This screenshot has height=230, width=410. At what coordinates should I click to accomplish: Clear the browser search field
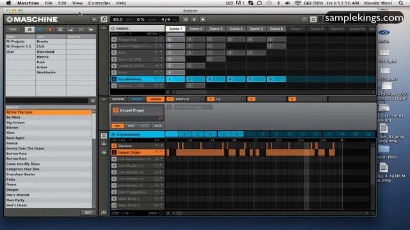[x=93, y=101]
